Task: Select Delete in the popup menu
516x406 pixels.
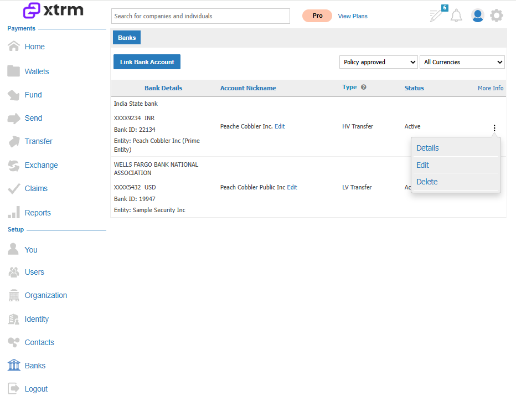Action: (427, 182)
